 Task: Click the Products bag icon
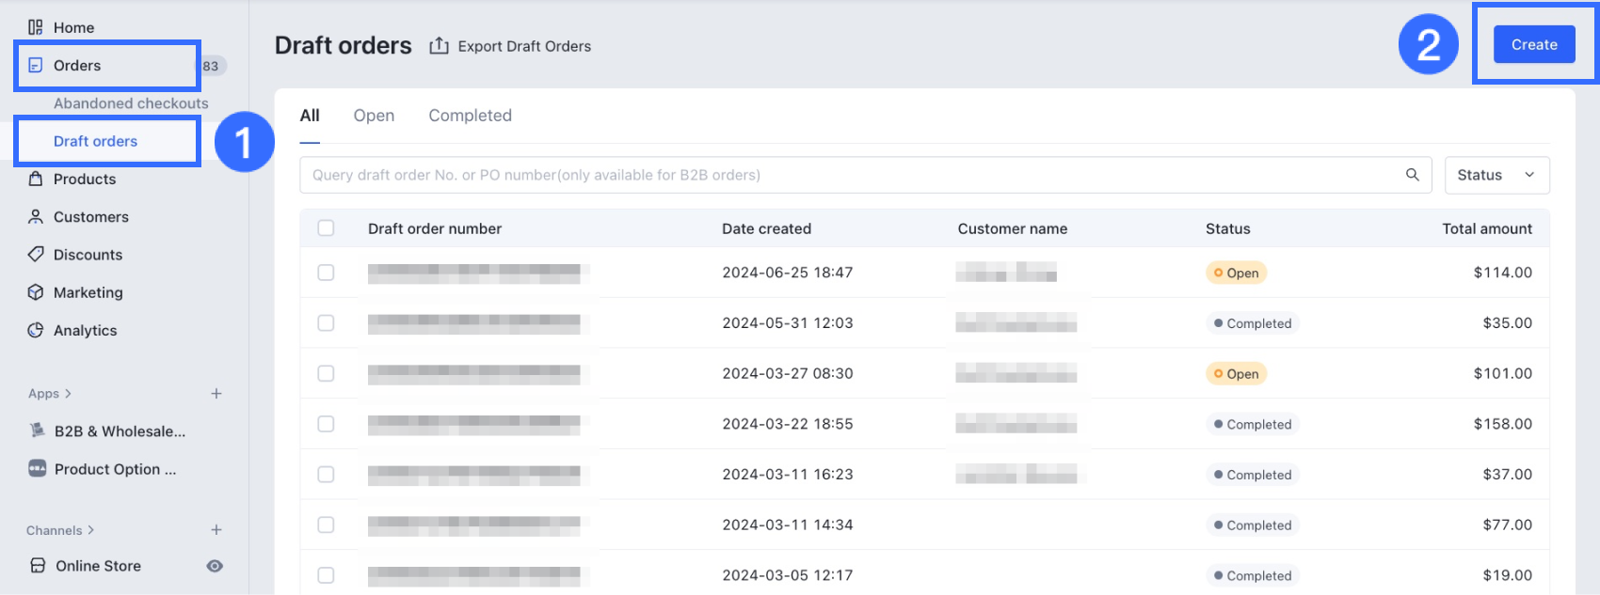click(x=36, y=179)
